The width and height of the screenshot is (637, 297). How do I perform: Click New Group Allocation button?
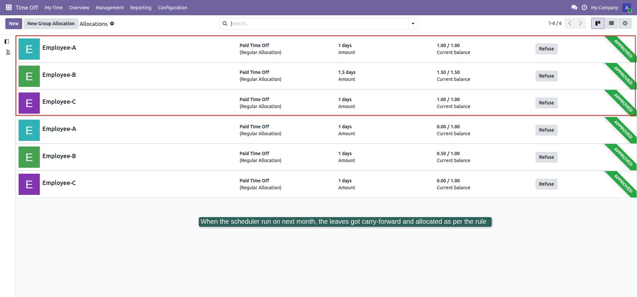(51, 24)
